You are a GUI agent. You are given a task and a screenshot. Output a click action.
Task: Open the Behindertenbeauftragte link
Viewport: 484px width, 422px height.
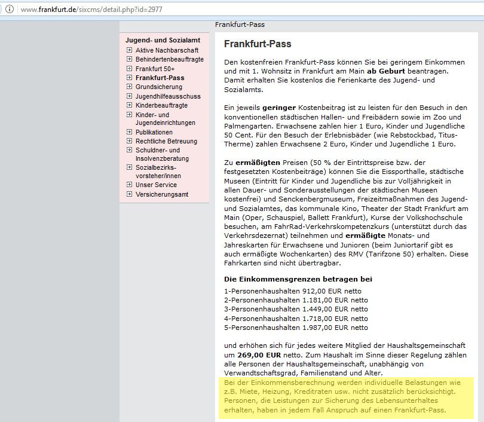click(170, 59)
